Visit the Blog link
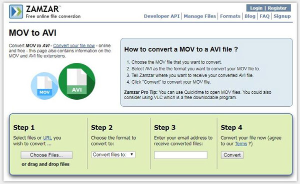The width and height of the screenshot is (300, 184). (x=250, y=16)
